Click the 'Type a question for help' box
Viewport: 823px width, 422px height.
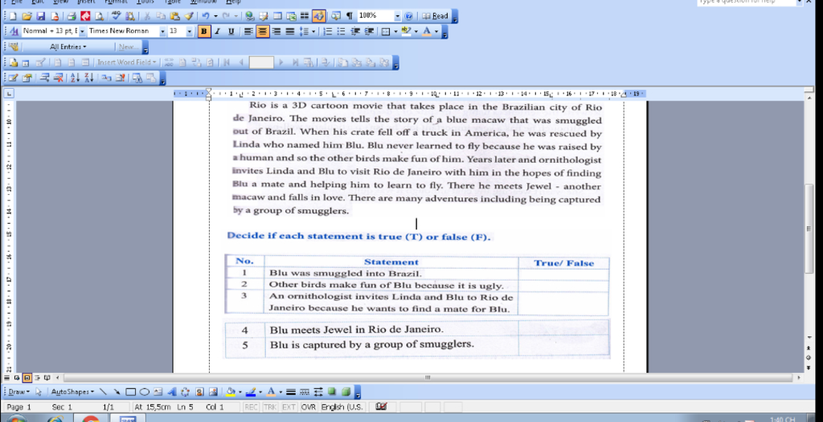pos(750,2)
